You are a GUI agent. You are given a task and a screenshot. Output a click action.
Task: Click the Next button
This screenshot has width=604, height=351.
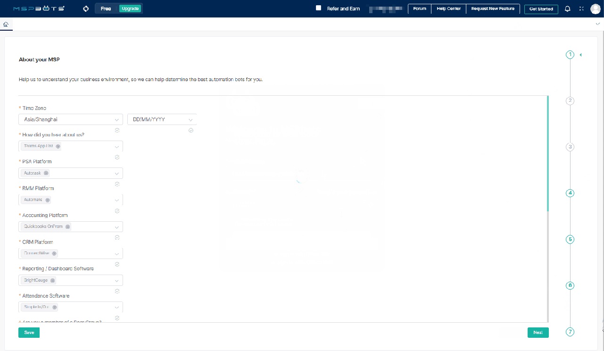coord(538,333)
